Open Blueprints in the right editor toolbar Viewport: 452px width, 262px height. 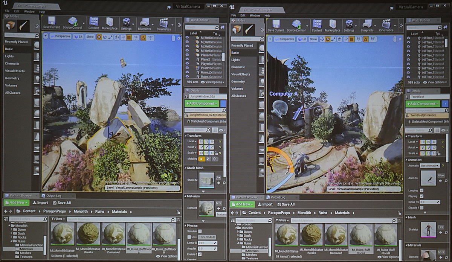click(367, 25)
